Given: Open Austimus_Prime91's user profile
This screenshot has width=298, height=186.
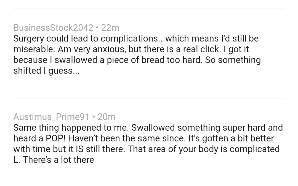Looking at the screenshot, I should [51, 117].
